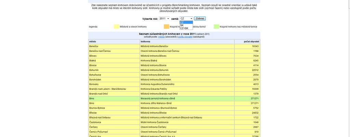Image resolution: width=350 pixels, height=137 pixels.
Task: Click the počet obyvatel column header
Action: (x=247, y=41)
